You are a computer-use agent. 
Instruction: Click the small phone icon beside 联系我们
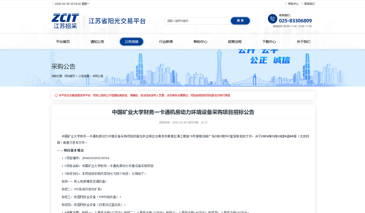point(302,4)
